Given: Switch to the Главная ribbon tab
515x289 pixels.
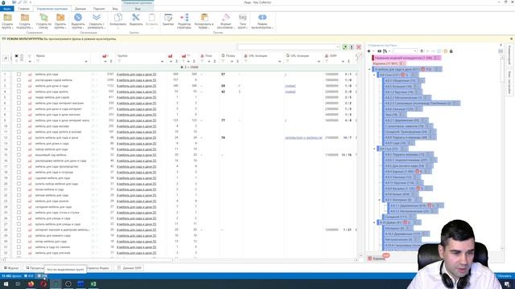Looking at the screenshot, I should (23, 9).
